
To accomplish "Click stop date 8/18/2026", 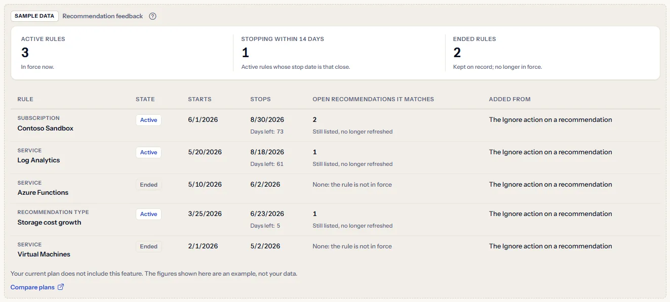I will point(267,152).
